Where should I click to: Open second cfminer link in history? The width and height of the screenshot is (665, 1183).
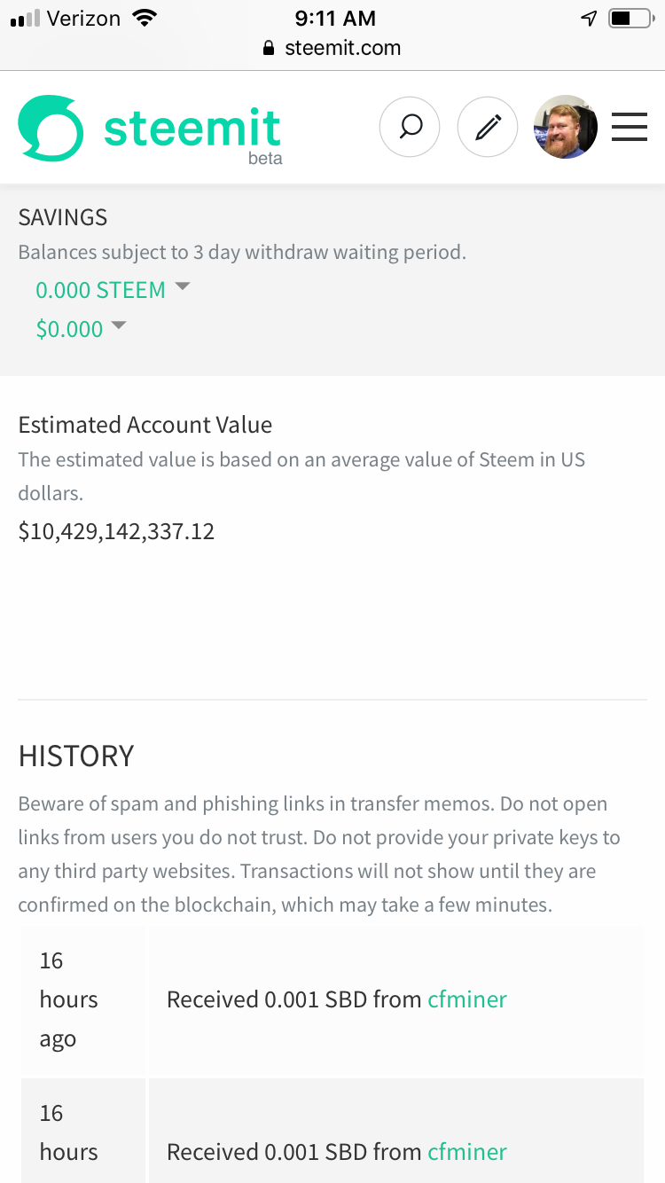pos(467,1152)
